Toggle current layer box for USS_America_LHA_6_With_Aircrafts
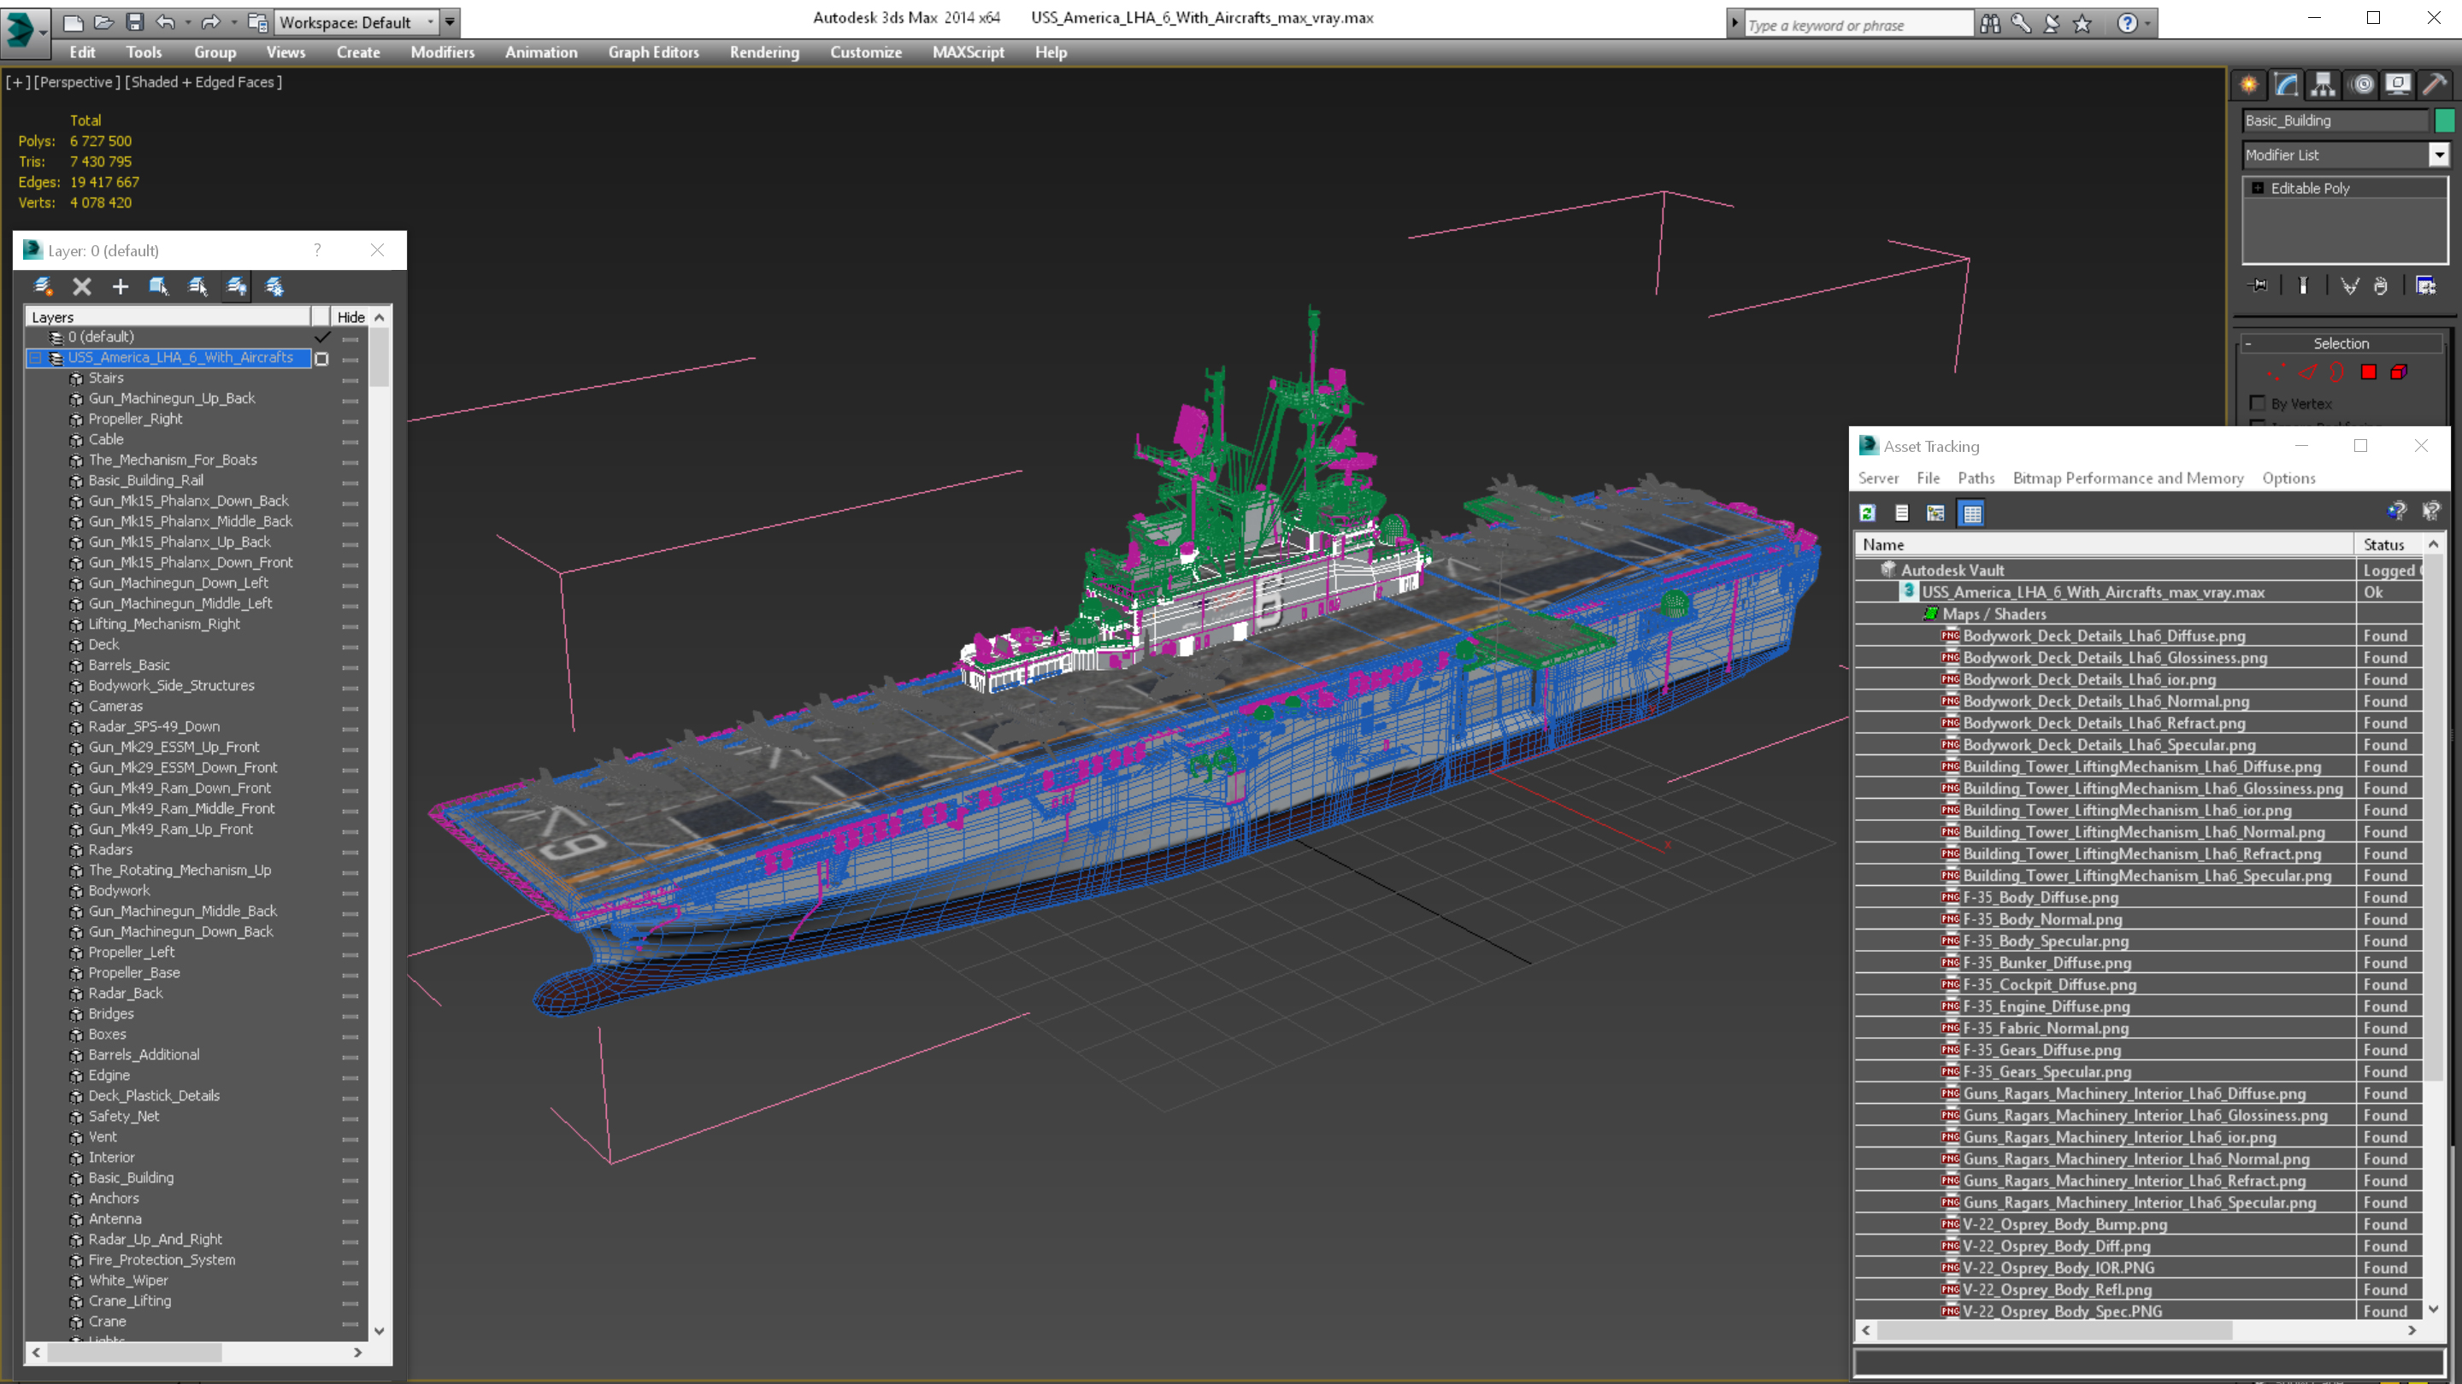The height and width of the screenshot is (1384, 2462). (322, 358)
